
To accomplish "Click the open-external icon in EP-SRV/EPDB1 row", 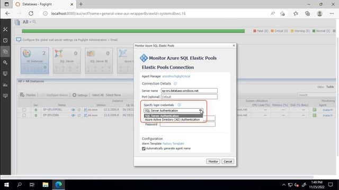I will click(x=79, y=110).
